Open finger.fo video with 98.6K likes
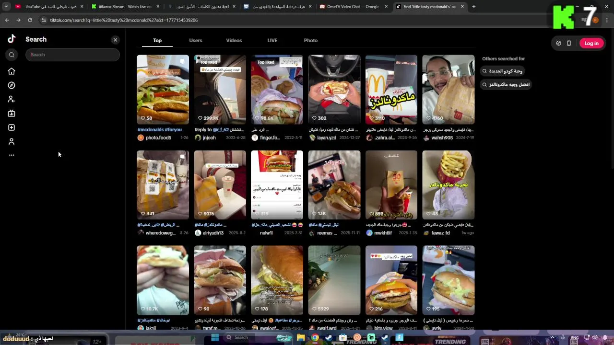This screenshot has width=614, height=345. pos(277,90)
